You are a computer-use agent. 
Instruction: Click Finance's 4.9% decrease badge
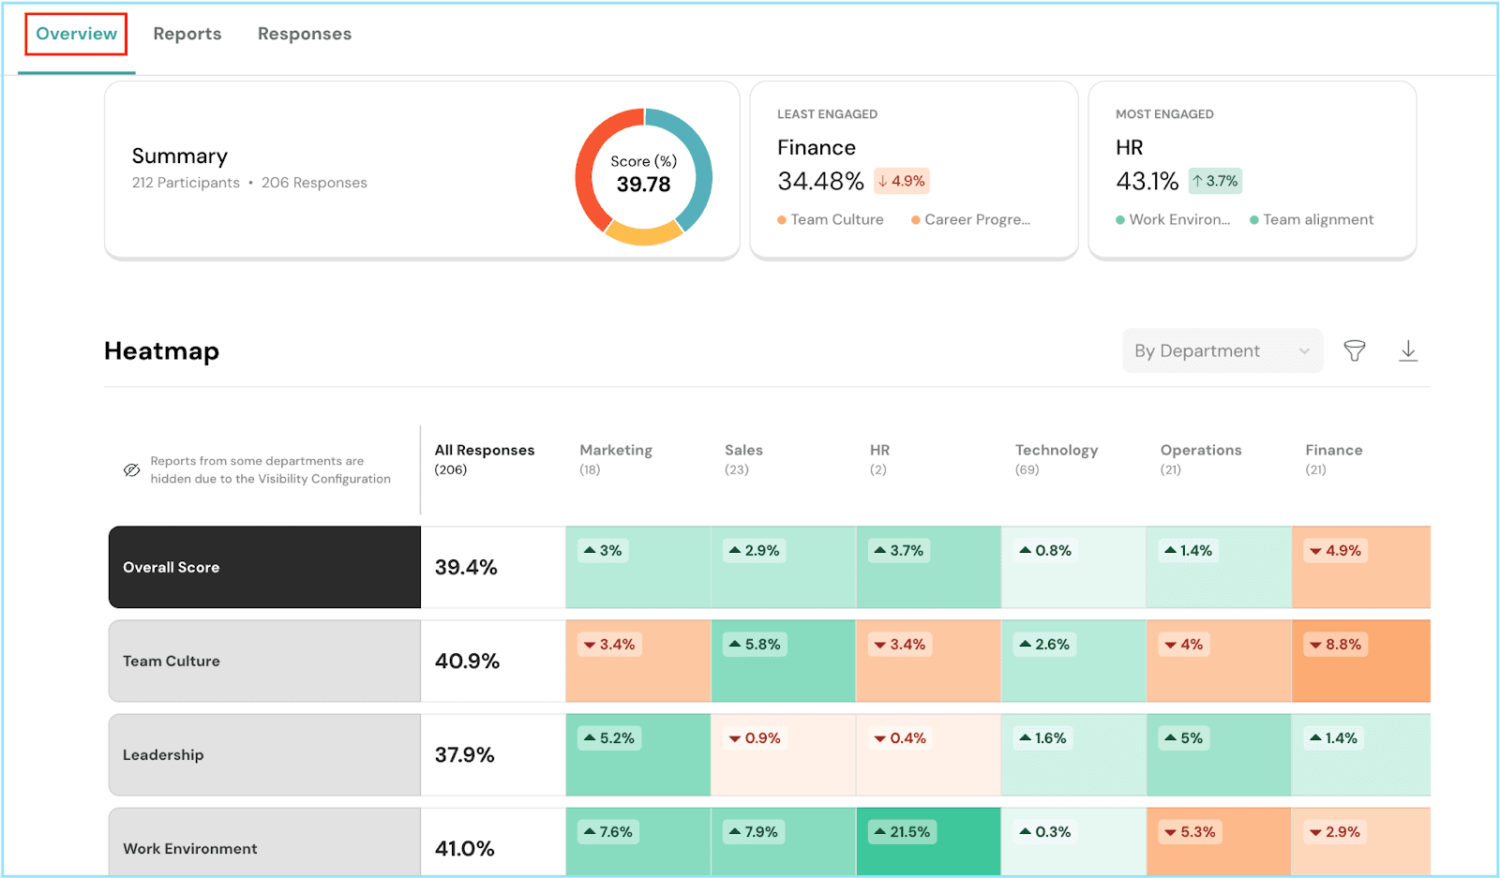(901, 181)
